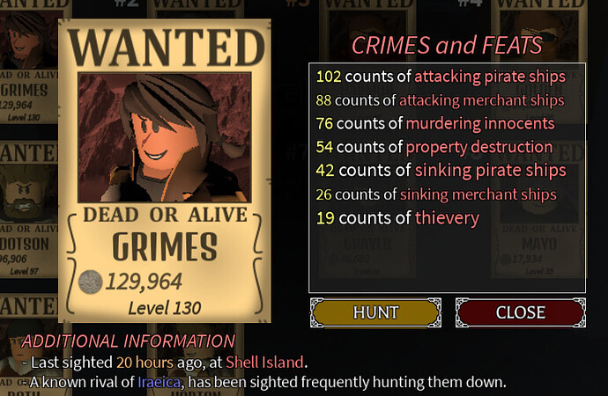
Task: Click the attacking merchant ships crime entry
Action: point(440,100)
